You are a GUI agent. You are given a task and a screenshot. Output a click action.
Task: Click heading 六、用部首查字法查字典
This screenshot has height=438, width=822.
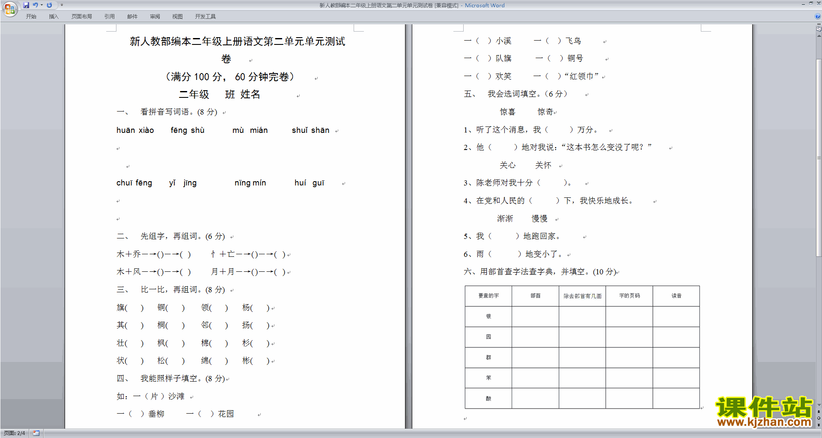coord(540,272)
